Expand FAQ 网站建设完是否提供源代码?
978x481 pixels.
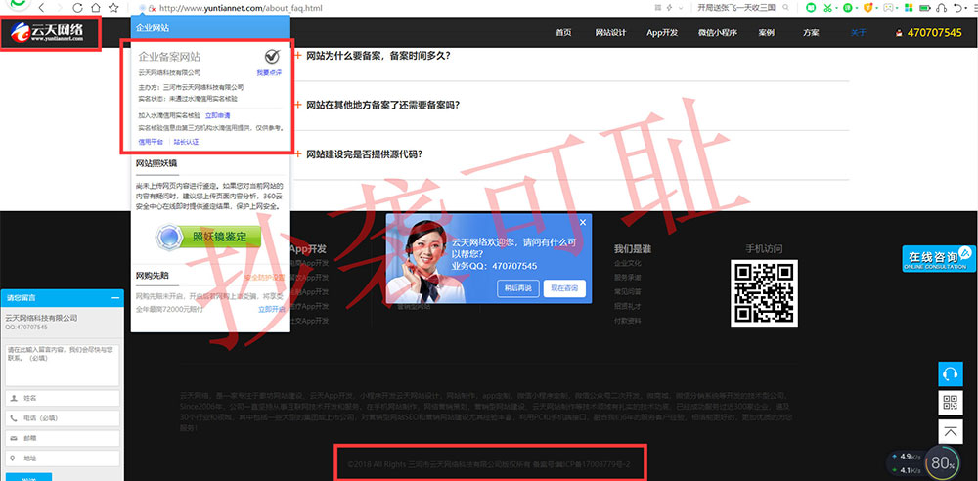[364, 154]
